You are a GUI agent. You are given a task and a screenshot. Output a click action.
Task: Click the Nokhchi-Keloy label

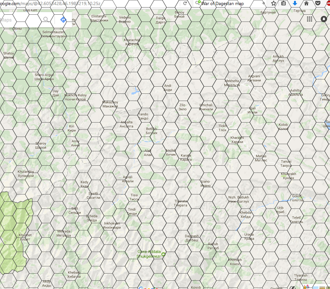(x=75, y=97)
